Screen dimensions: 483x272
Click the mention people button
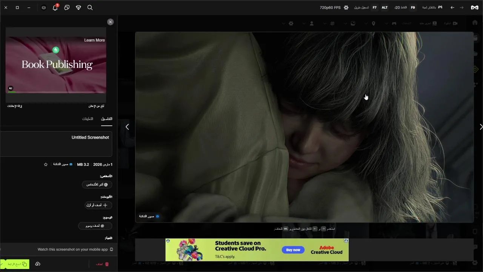click(97, 184)
